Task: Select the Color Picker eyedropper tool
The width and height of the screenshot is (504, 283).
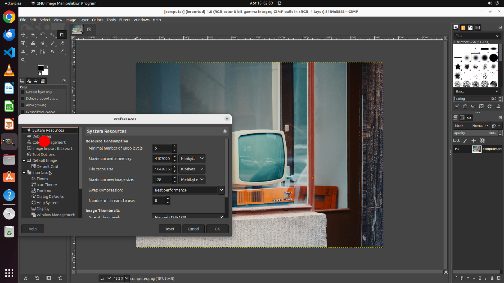Action: tap(62, 52)
